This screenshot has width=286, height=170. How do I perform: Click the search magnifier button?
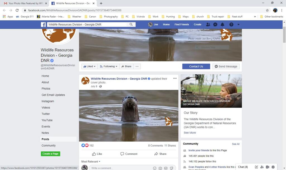[131, 24]
